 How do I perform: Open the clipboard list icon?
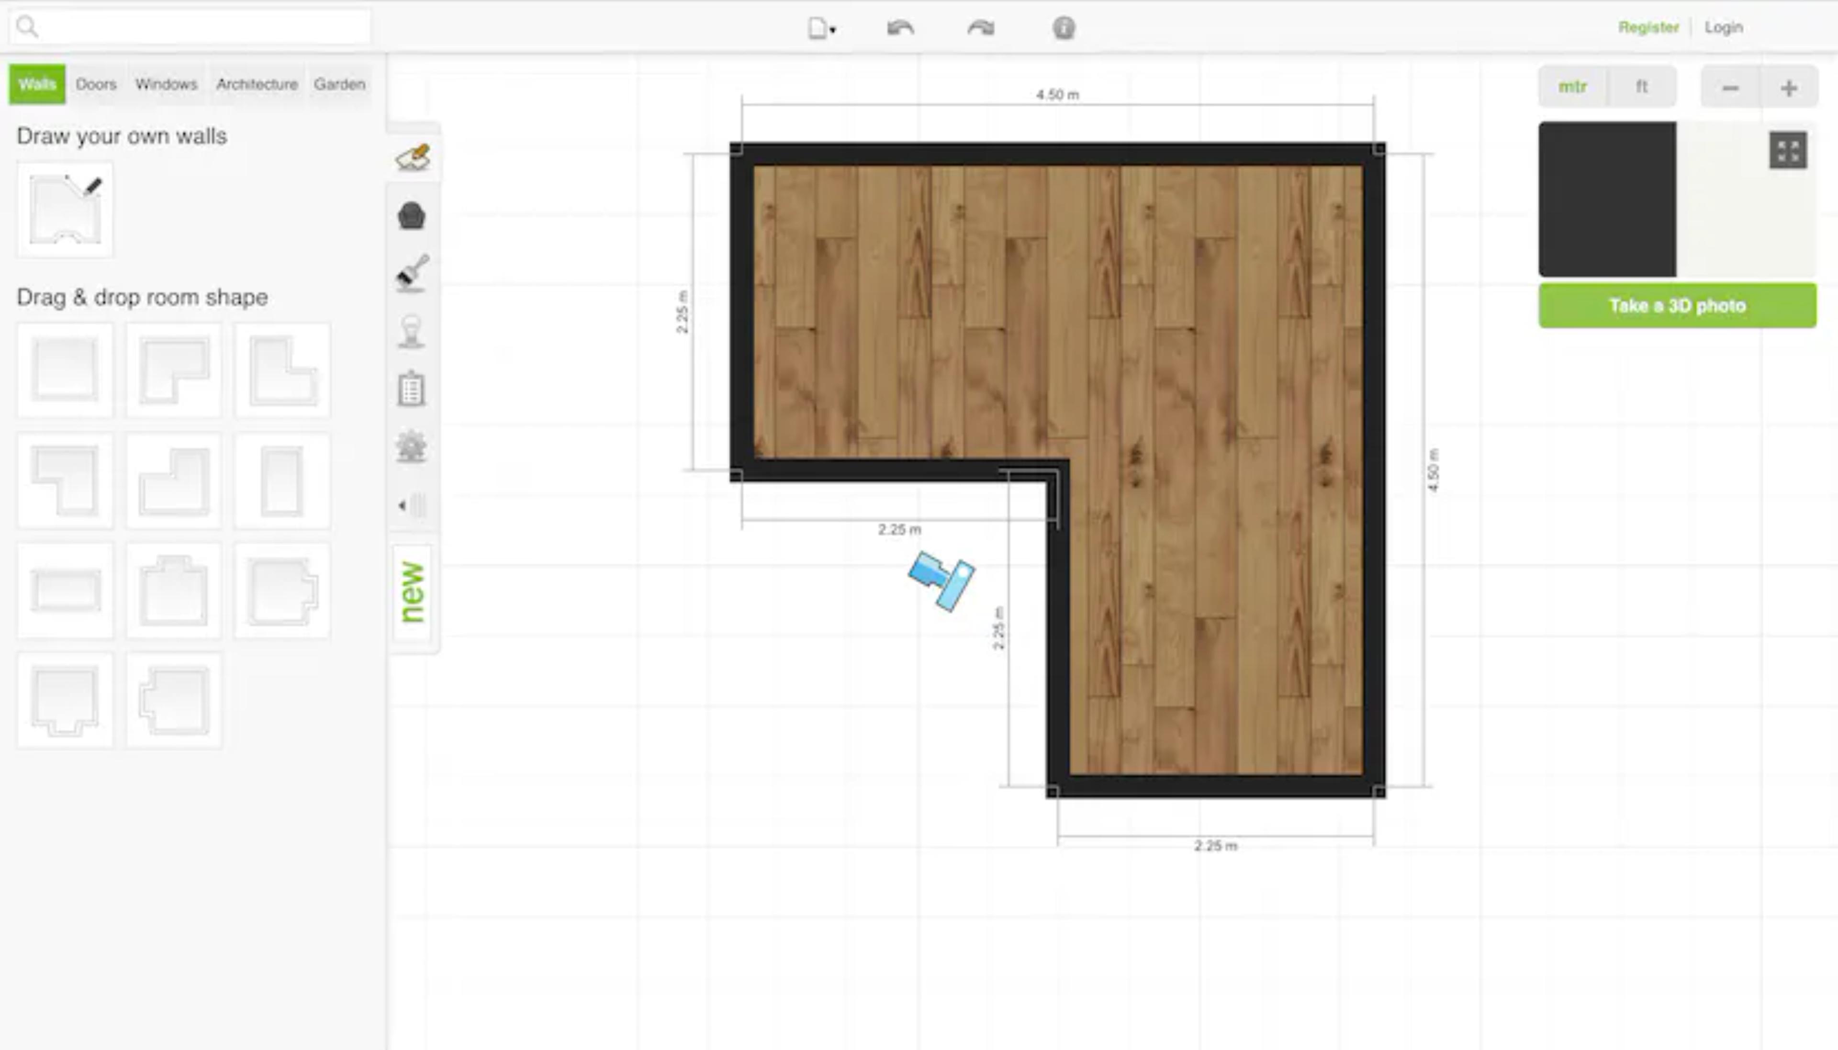412,389
